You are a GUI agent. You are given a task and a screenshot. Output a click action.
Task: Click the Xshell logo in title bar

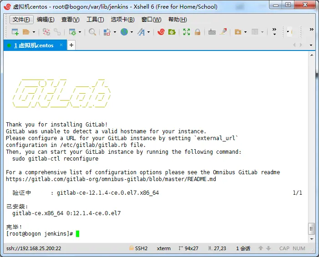click(7, 7)
